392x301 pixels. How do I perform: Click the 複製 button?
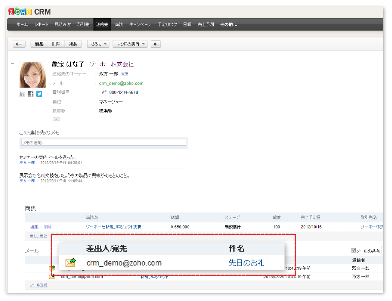click(x=73, y=44)
